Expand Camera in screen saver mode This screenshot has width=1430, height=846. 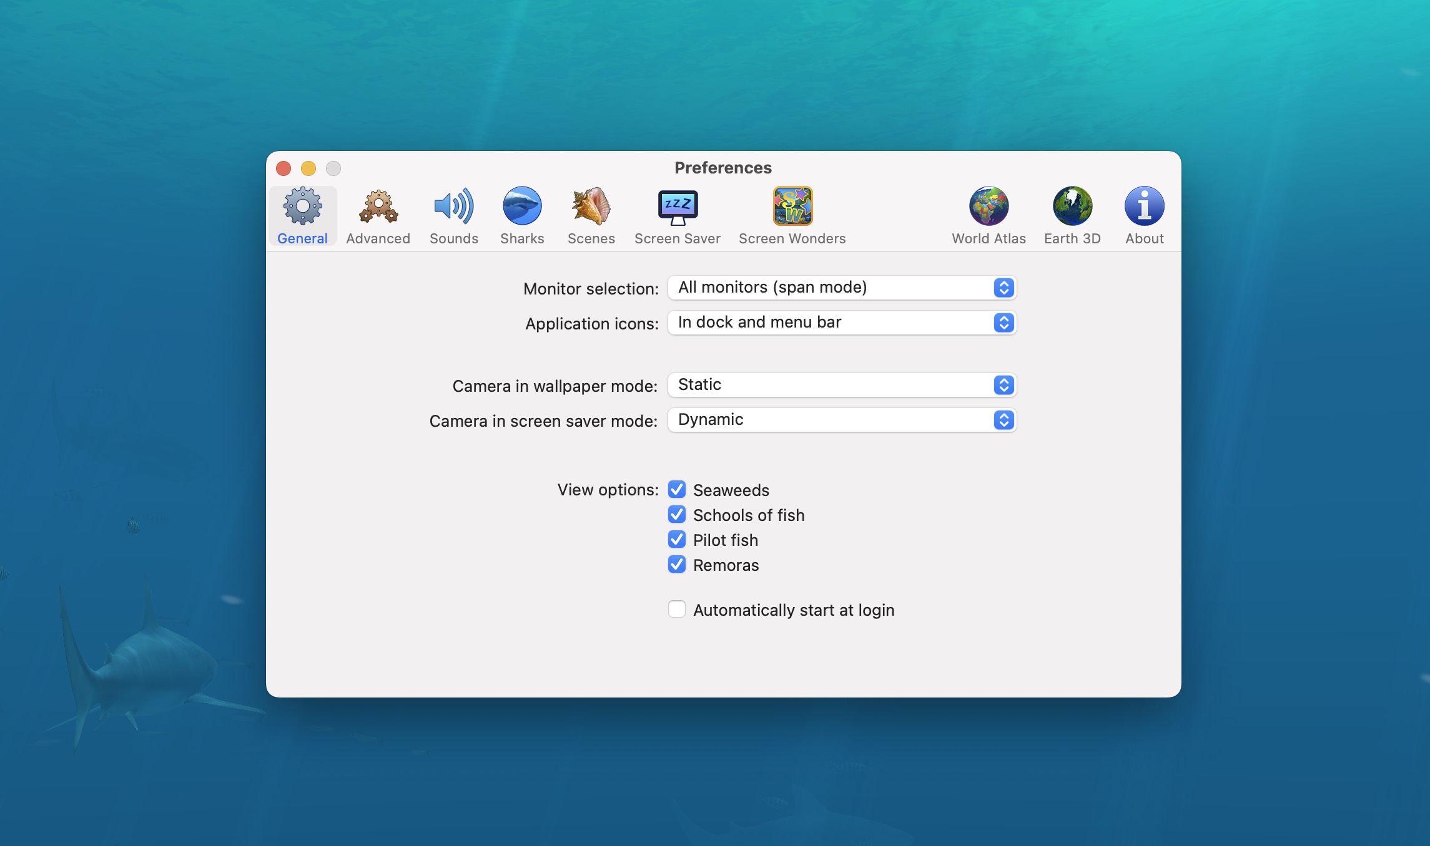[x=1003, y=419]
